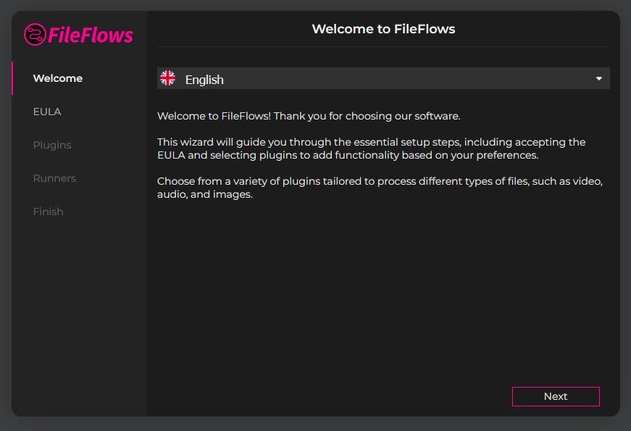Click the pink FileFlows wordmark
This screenshot has width=631, height=431.
[x=91, y=35]
